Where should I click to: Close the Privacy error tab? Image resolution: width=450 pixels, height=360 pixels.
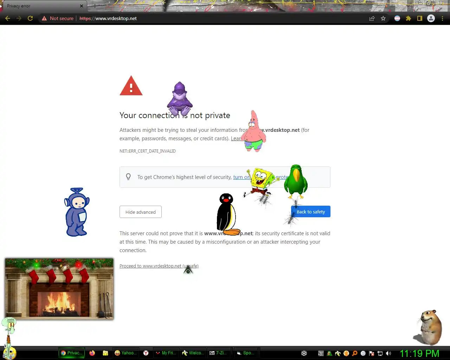(x=81, y=6)
